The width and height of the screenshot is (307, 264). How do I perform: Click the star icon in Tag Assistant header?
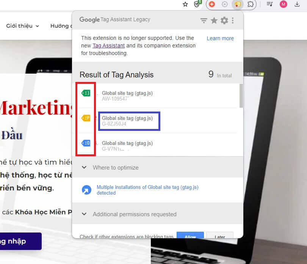[214, 20]
